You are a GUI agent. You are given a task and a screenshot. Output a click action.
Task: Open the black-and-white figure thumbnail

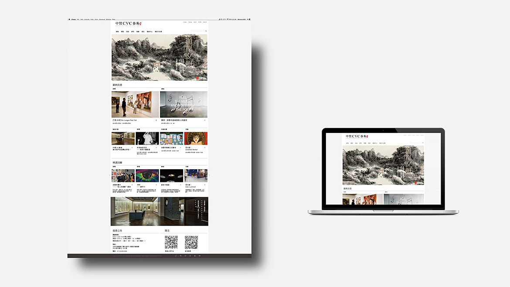[x=147, y=138]
